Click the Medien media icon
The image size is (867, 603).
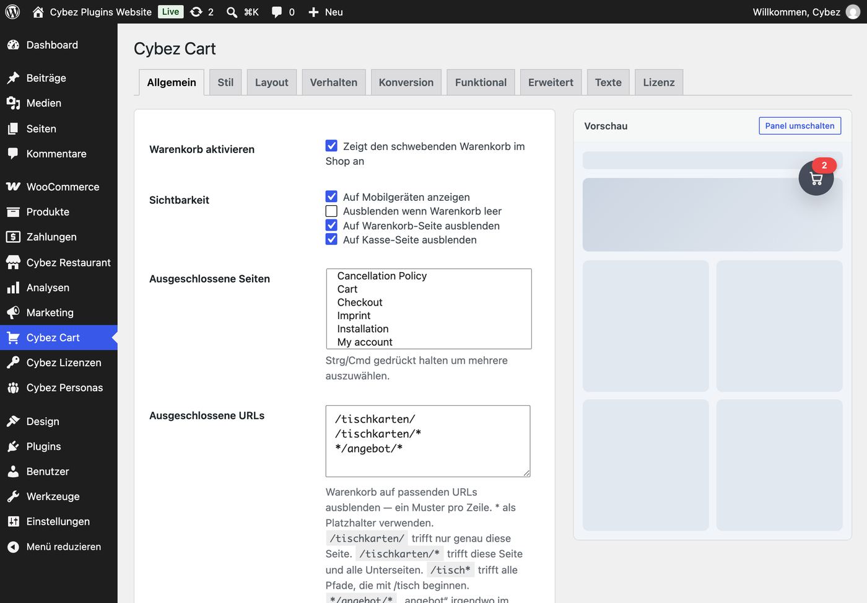coord(13,103)
